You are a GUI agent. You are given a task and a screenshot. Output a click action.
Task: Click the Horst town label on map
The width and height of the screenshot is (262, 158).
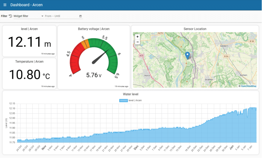(x=147, y=76)
